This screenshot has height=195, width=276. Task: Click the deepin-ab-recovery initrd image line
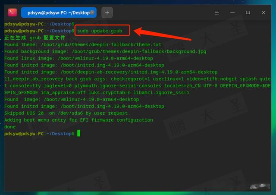coord(111,72)
